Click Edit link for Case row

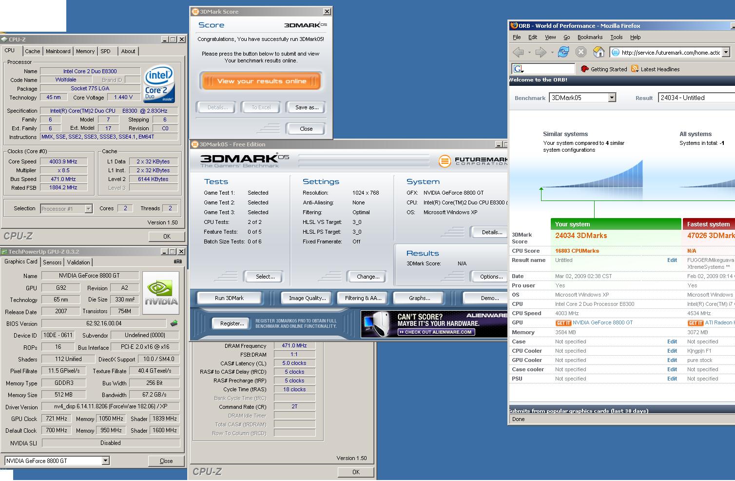tap(672, 341)
